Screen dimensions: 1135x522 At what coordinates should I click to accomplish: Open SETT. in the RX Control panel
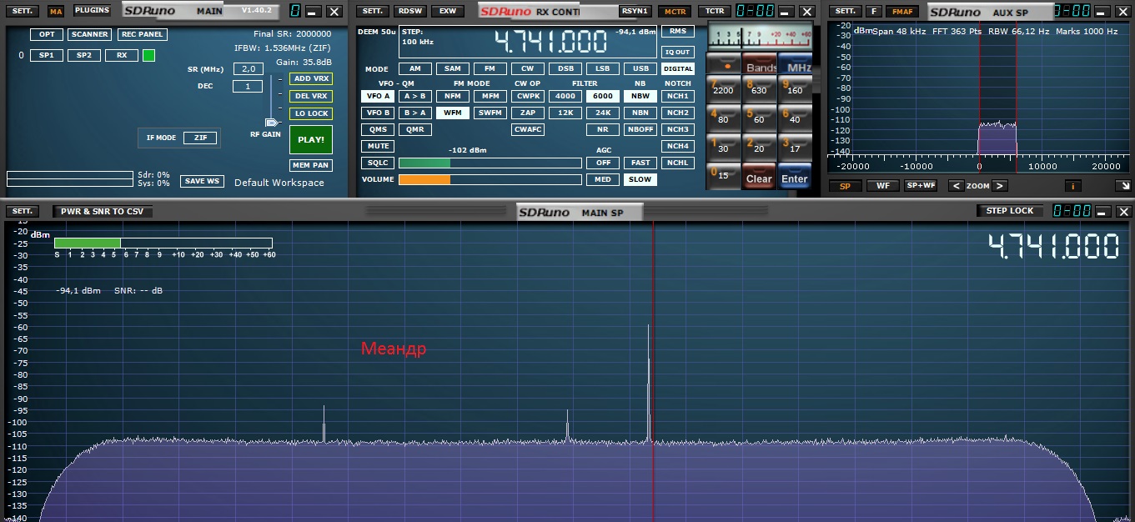click(x=373, y=12)
